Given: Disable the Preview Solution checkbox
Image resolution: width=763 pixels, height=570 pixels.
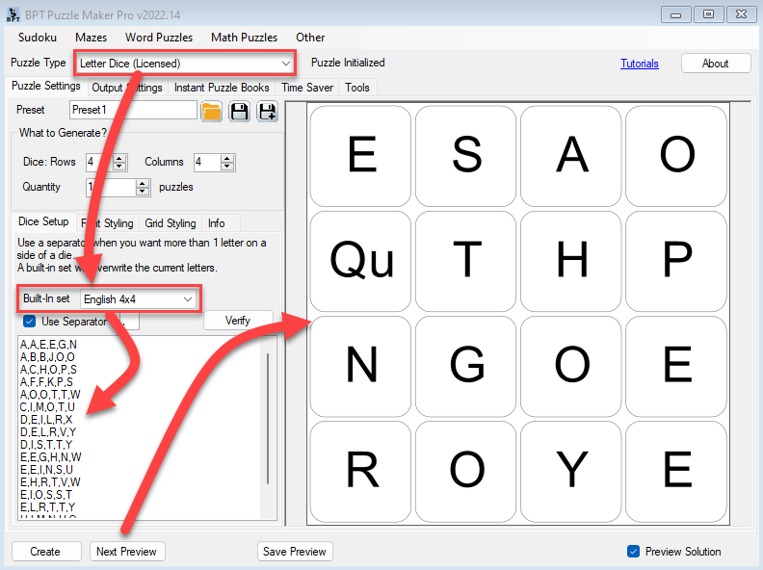Looking at the screenshot, I should pyautogui.click(x=633, y=552).
